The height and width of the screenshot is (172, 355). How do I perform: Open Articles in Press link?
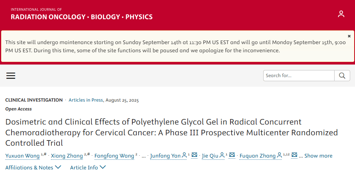point(86,100)
